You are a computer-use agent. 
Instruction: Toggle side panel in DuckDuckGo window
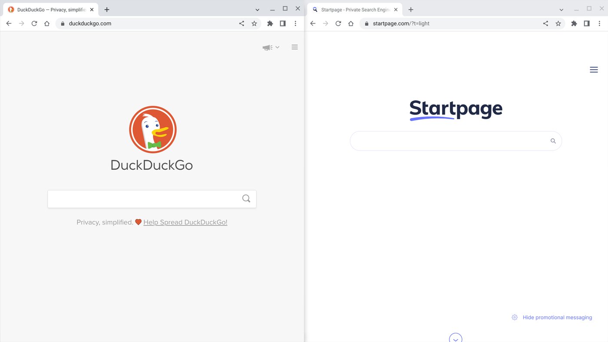pyautogui.click(x=283, y=23)
